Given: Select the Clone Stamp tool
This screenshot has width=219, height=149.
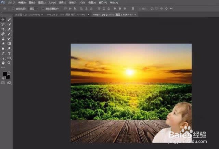Looking at the screenshot, I should coord(3,39).
